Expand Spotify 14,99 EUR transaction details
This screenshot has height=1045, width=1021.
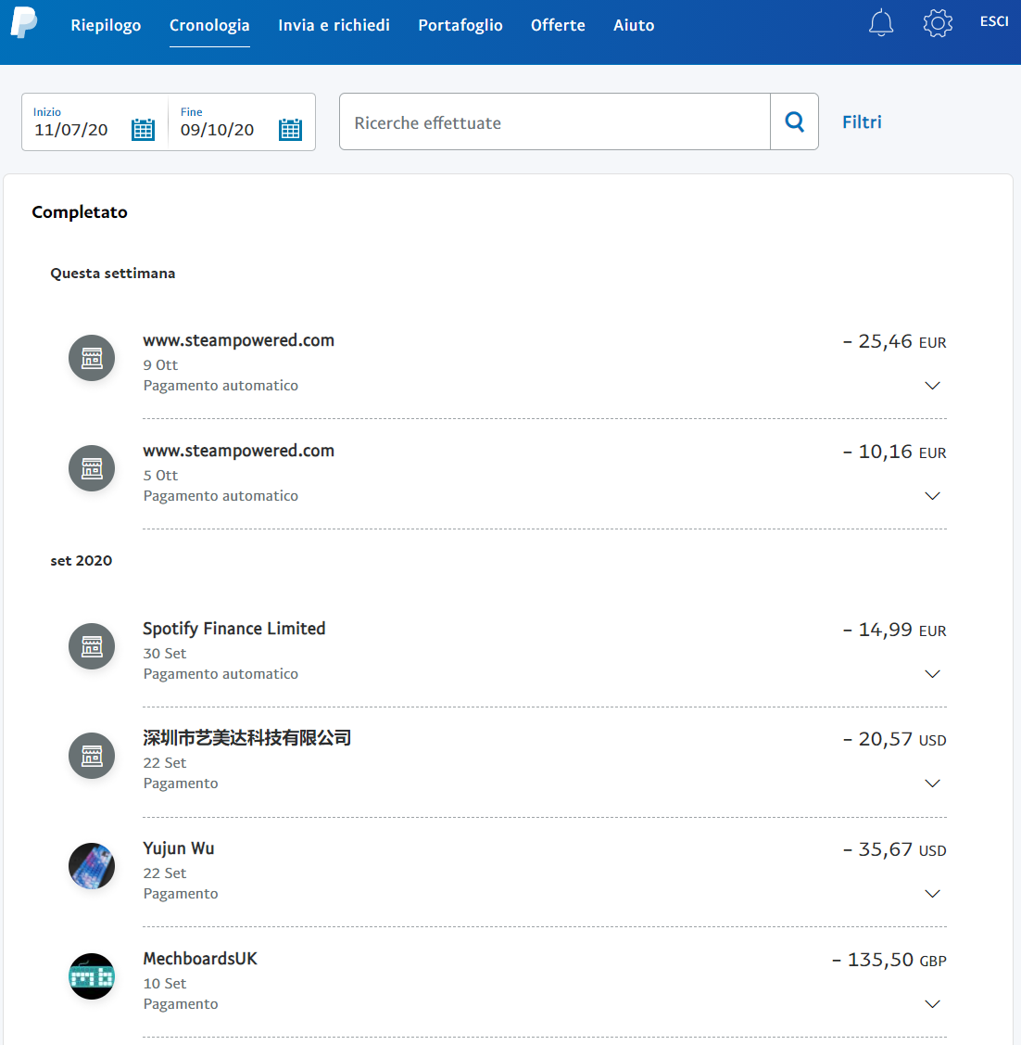pyautogui.click(x=932, y=674)
